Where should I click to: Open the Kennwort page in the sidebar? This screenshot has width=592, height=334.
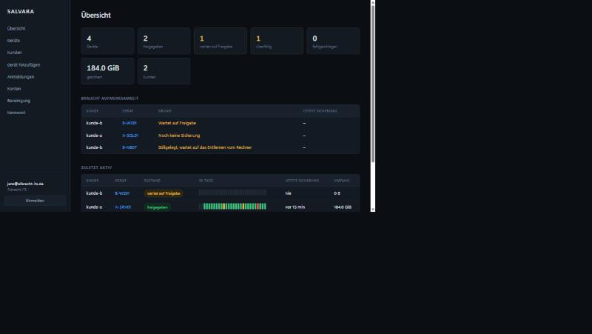tap(16, 113)
